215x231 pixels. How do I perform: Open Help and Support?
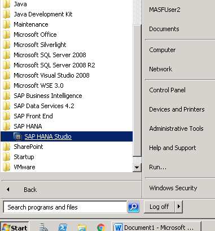click(173, 148)
